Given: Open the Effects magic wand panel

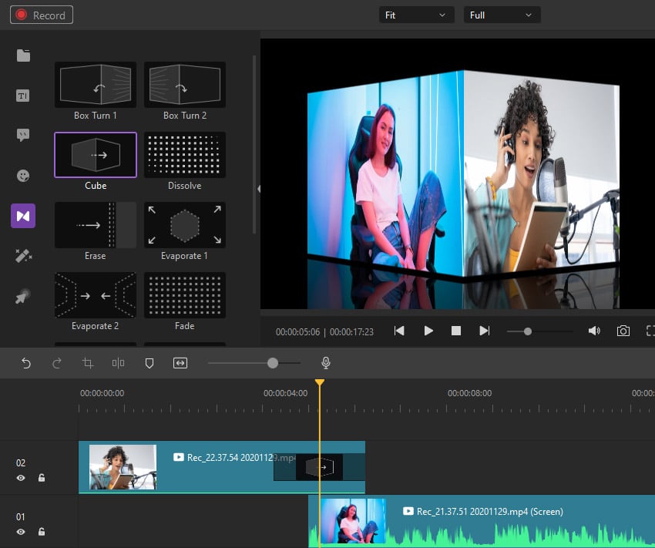Looking at the screenshot, I should (22, 256).
